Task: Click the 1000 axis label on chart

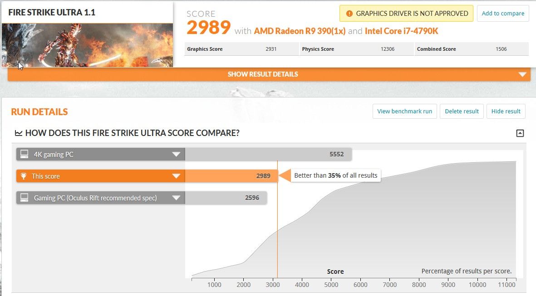Action: tap(214, 285)
